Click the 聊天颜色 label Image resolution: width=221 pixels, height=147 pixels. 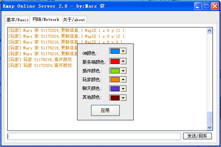92,88
